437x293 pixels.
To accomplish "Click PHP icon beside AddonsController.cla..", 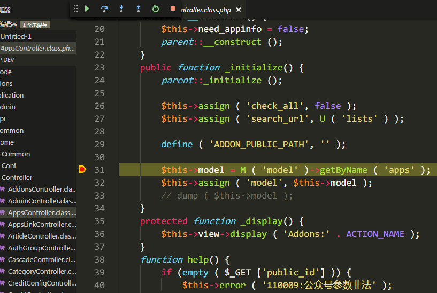I will click(2, 189).
